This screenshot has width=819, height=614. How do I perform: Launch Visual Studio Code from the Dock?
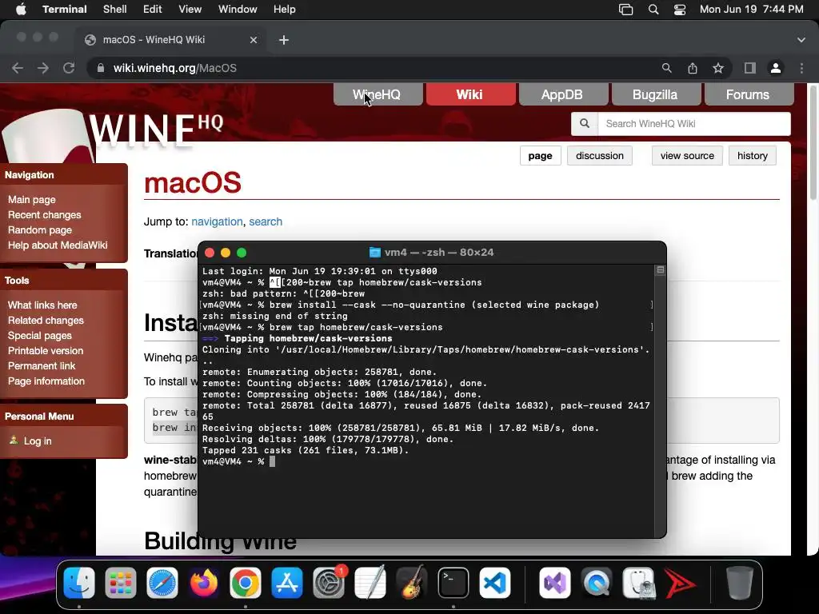tap(494, 583)
